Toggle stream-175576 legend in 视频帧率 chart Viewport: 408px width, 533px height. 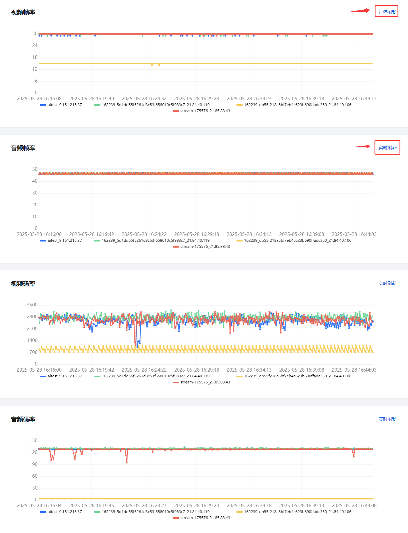(201, 111)
